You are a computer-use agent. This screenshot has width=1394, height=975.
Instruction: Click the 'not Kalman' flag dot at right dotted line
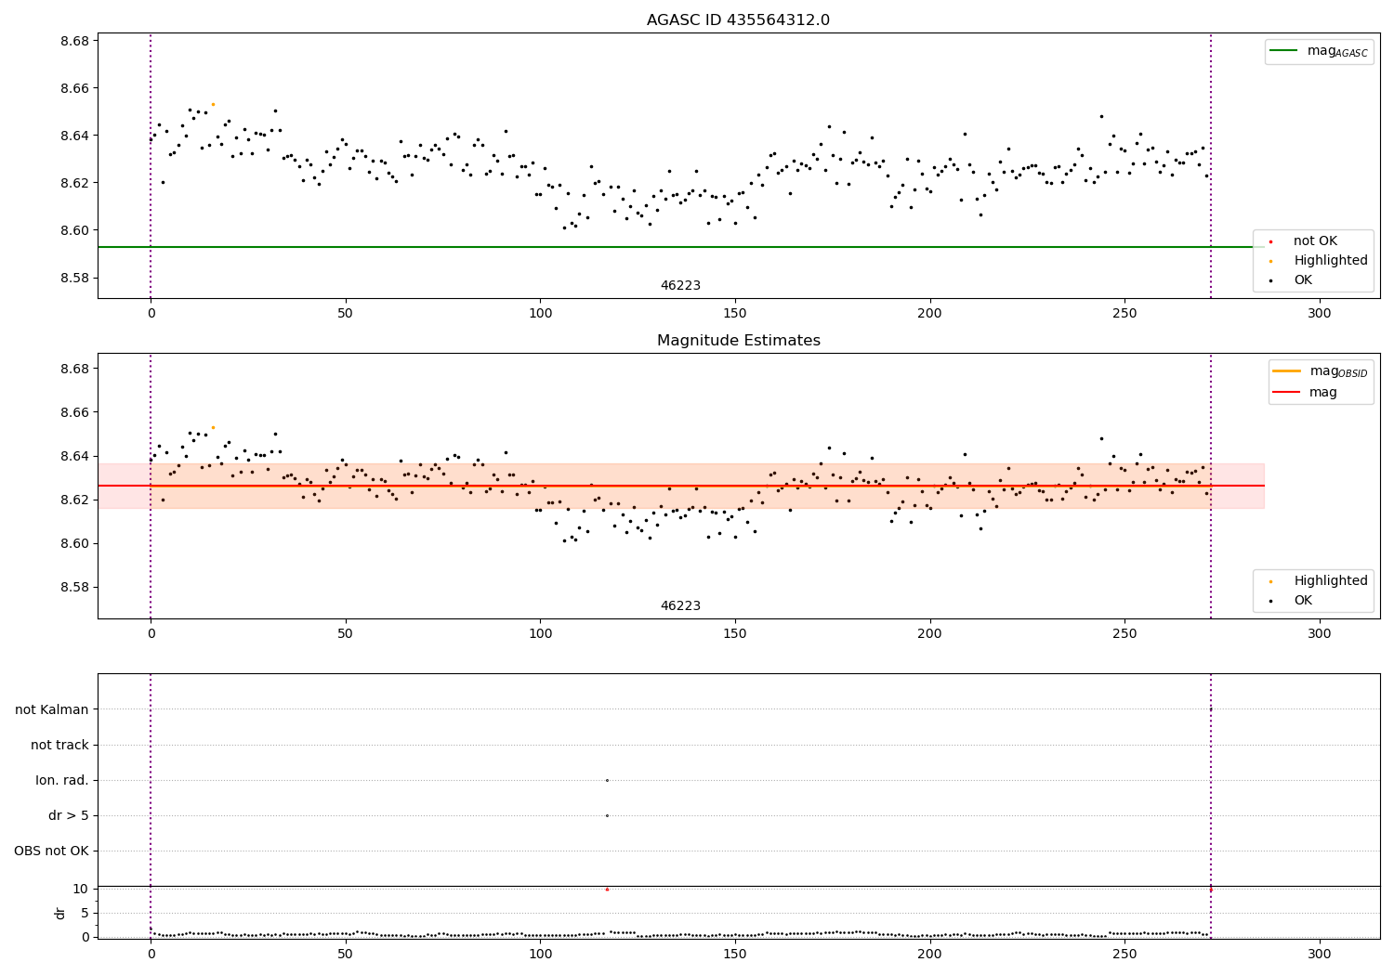[1210, 709]
